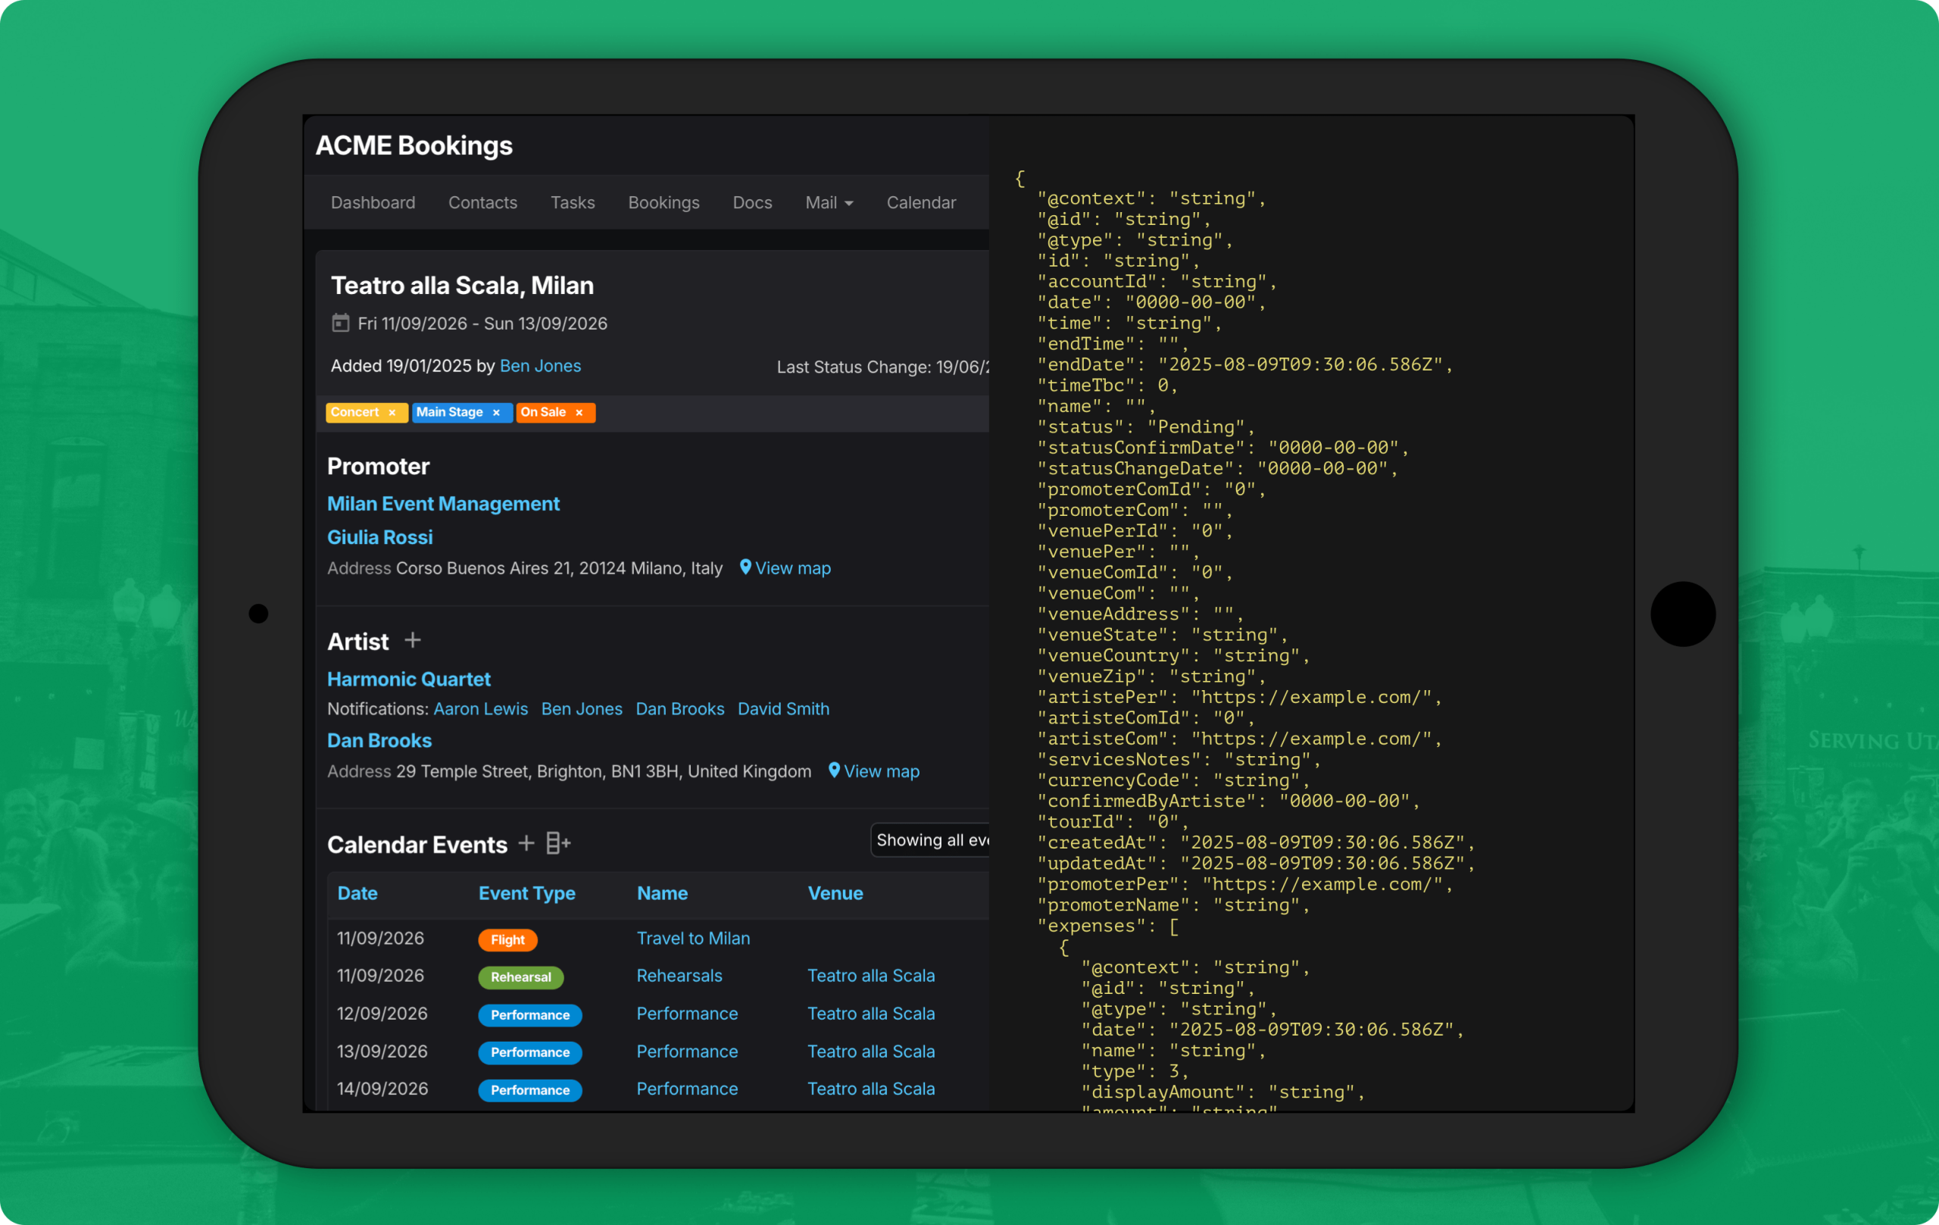Click the add-events-to-calendar icon
This screenshot has width=1939, height=1225.
pyautogui.click(x=557, y=842)
